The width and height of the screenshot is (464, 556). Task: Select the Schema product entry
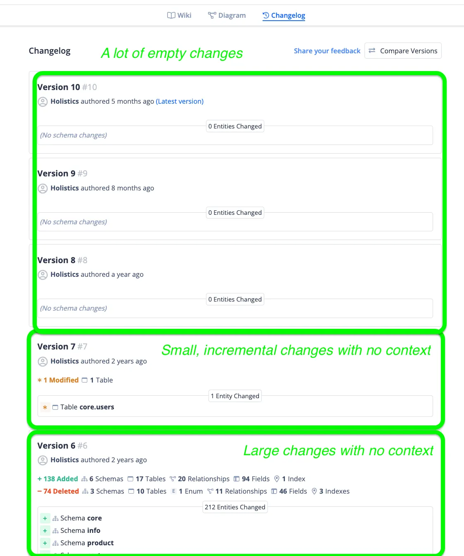tap(87, 543)
